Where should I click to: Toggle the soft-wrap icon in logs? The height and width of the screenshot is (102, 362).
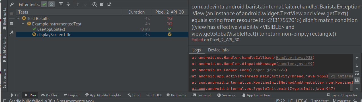coord(357,73)
